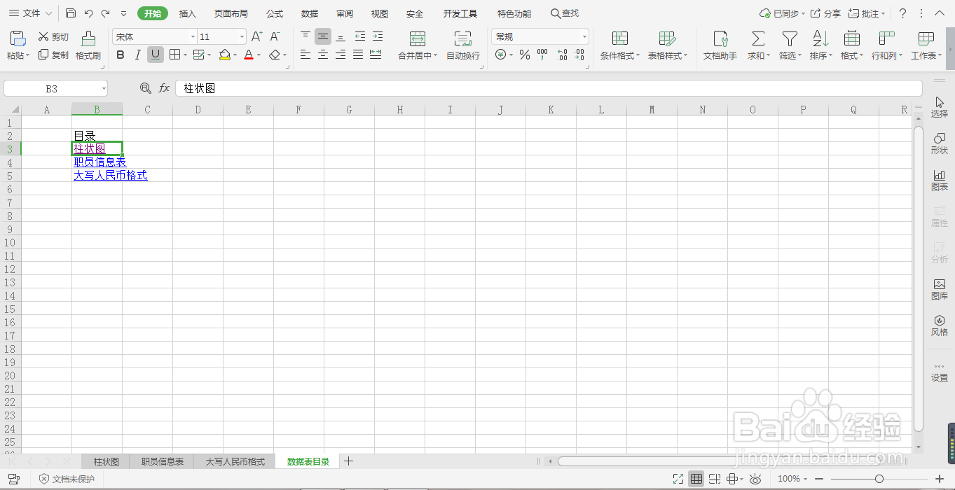This screenshot has height=490, width=955.
Task: Switch to the 职员信息表 sheet tab
Action: [x=163, y=461]
